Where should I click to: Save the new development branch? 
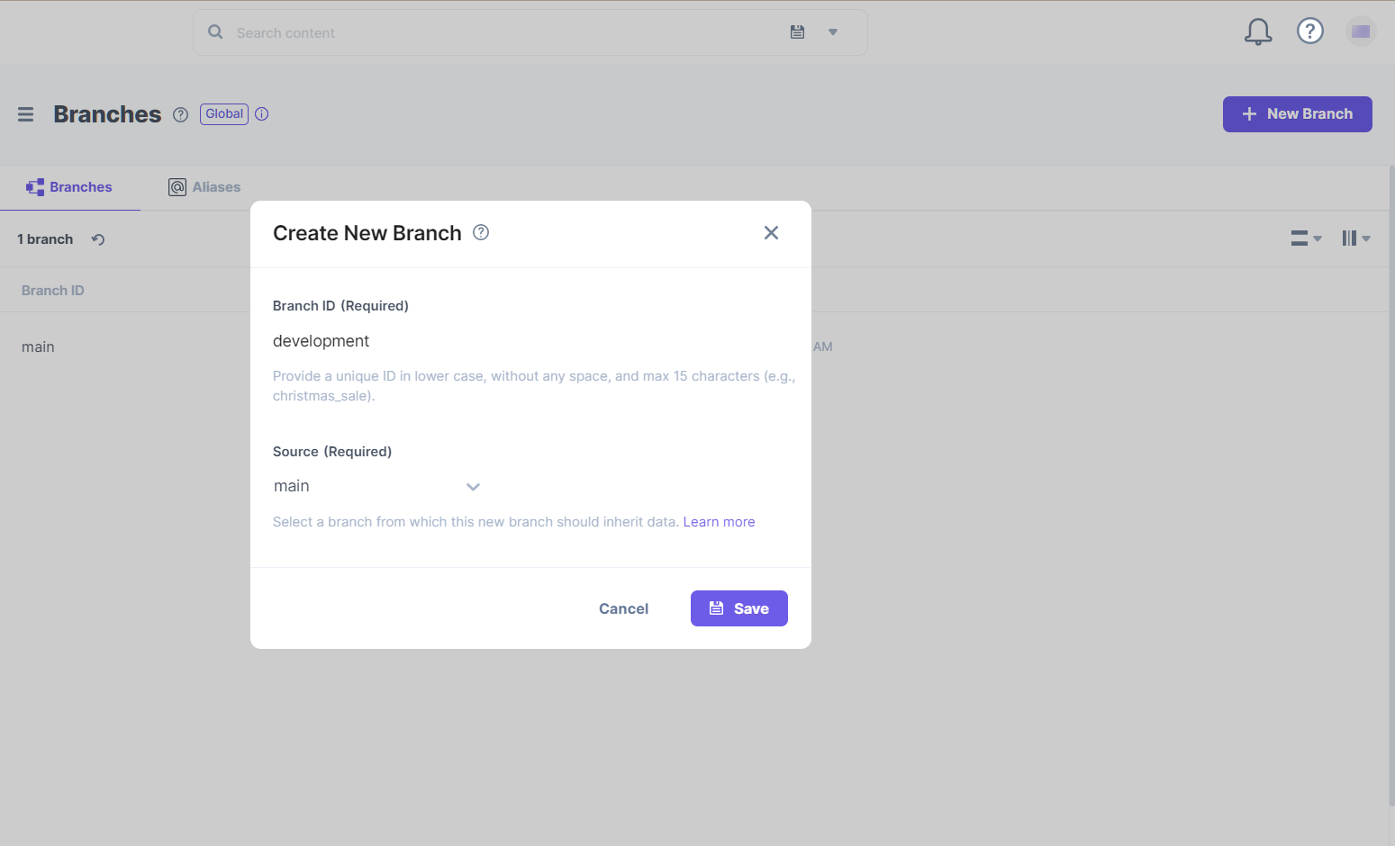pos(738,608)
